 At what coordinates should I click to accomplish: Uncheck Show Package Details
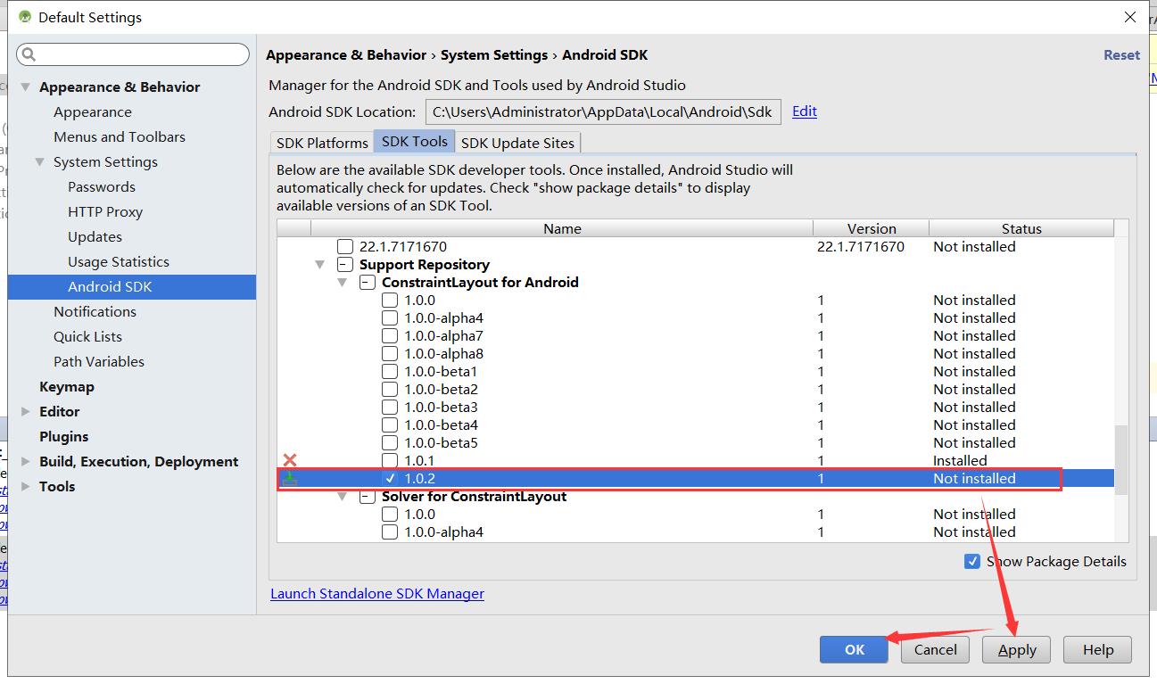972,562
